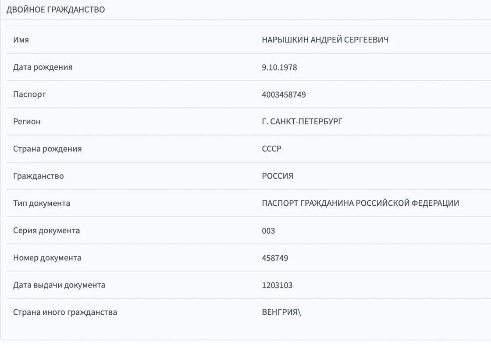Click the Страна иного гражданства label

(65, 313)
